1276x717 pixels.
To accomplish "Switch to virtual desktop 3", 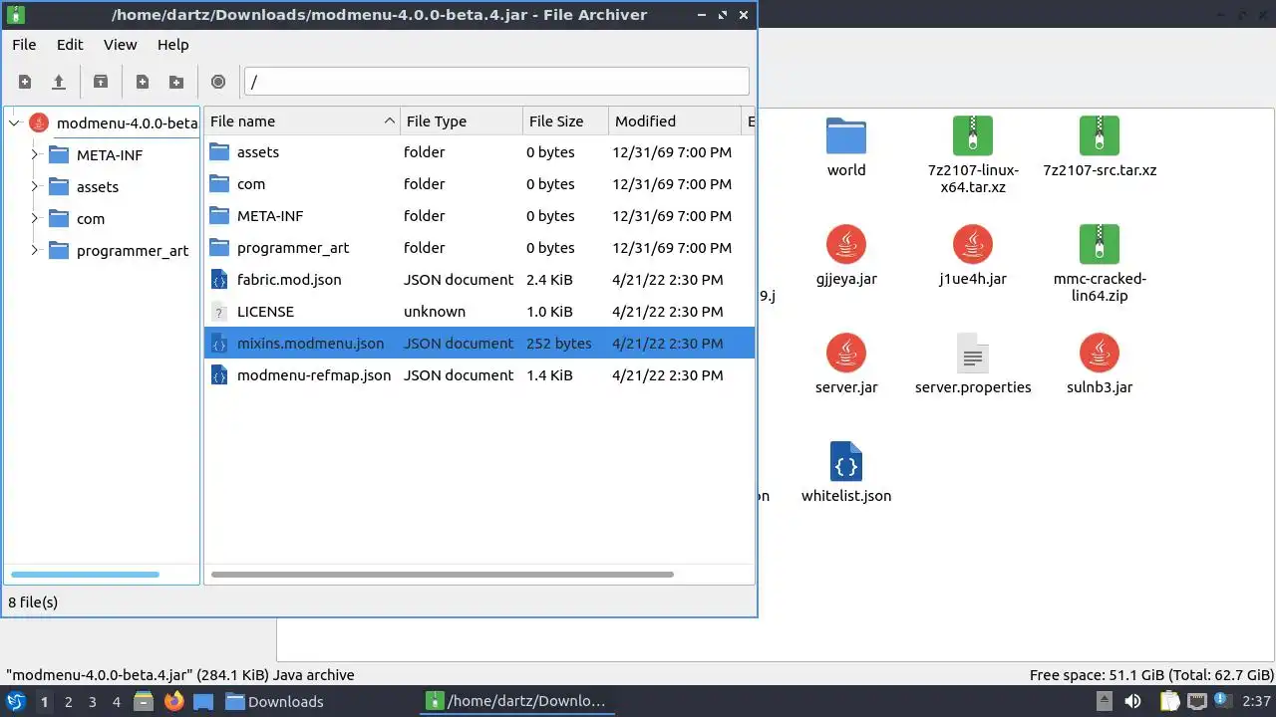I will [x=93, y=701].
